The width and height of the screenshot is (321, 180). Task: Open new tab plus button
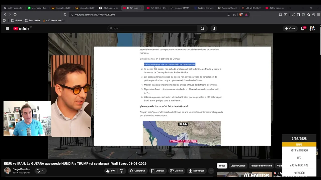290,8
